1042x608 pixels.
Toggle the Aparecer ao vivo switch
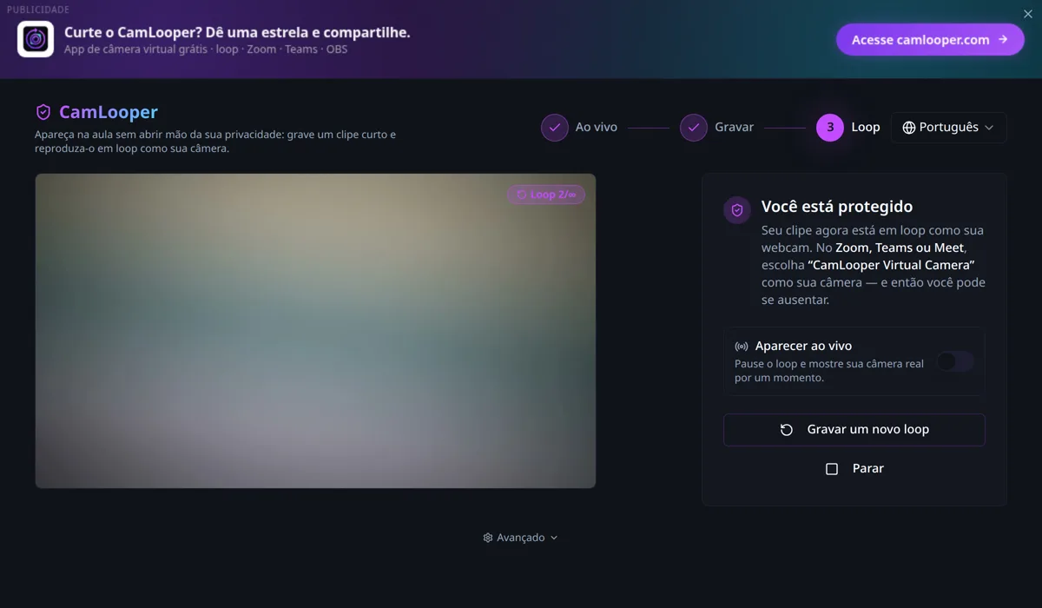[x=955, y=361]
